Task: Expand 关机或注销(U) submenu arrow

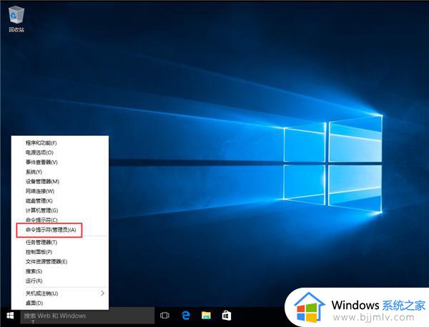Action: tap(102, 293)
